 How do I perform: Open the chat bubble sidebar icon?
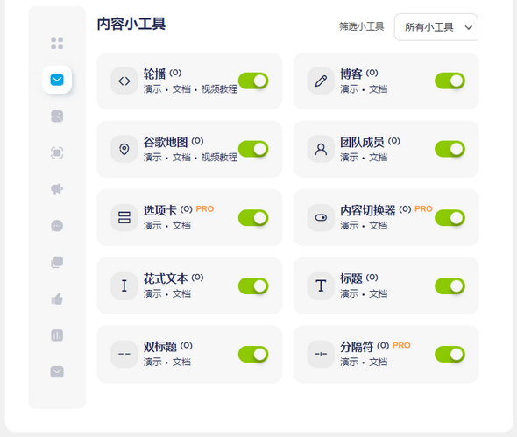[57, 226]
